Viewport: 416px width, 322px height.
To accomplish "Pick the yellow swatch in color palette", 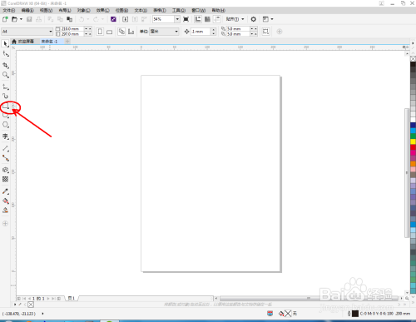I will (x=413, y=141).
